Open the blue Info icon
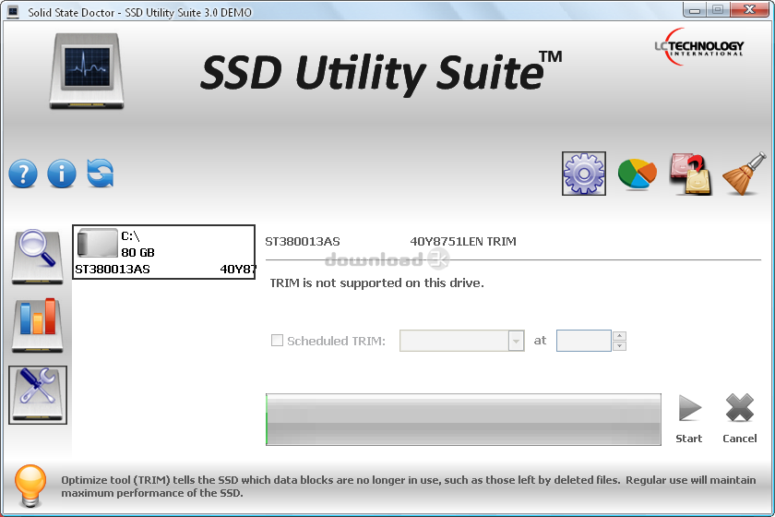The height and width of the screenshot is (517, 775). click(x=62, y=174)
